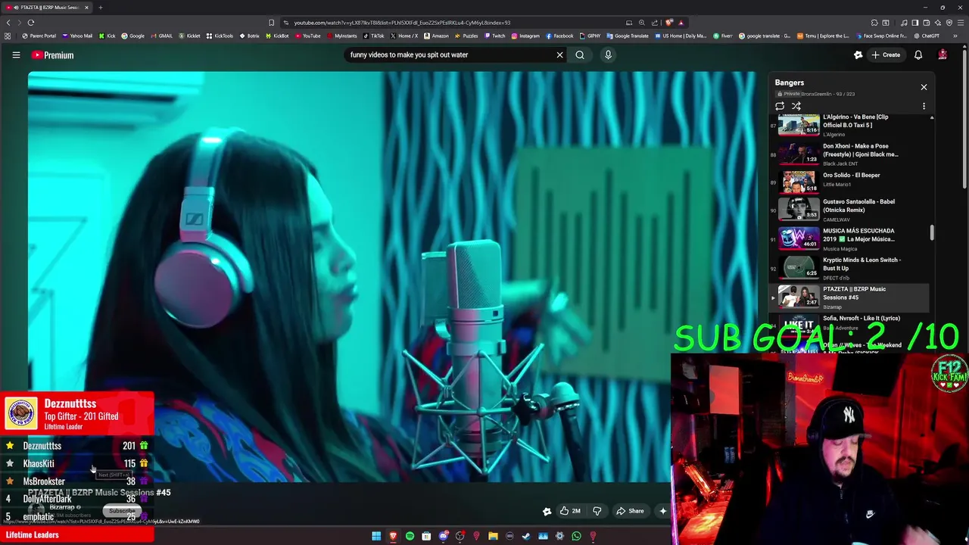Play Kryptic Minds & Leon Switch - Bust It Up
Viewport: 969px width, 545px height.
pyautogui.click(x=849, y=268)
